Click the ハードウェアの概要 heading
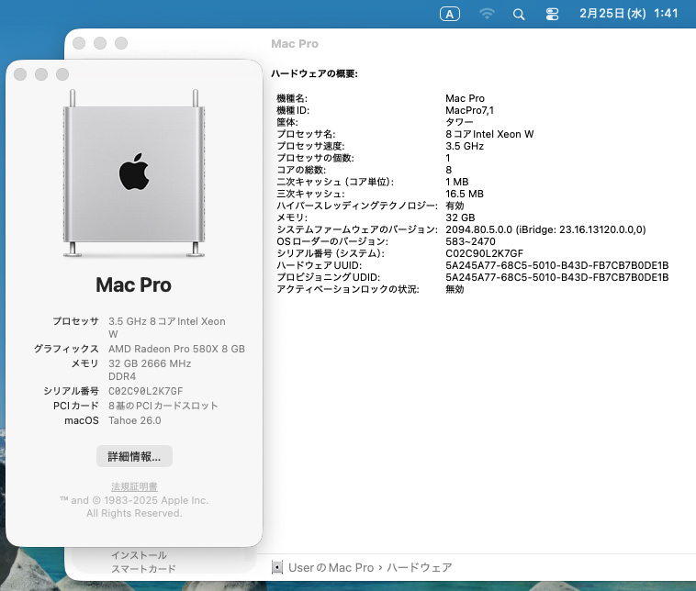The image size is (696, 591). coord(314,73)
